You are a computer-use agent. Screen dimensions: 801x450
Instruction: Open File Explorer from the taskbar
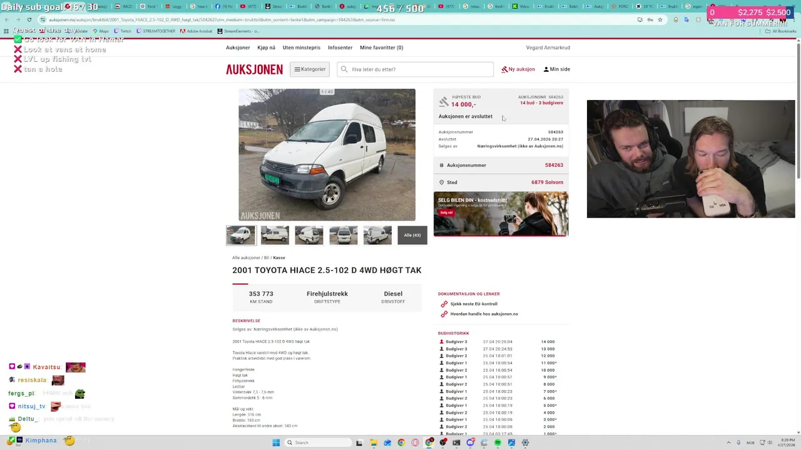(374, 442)
